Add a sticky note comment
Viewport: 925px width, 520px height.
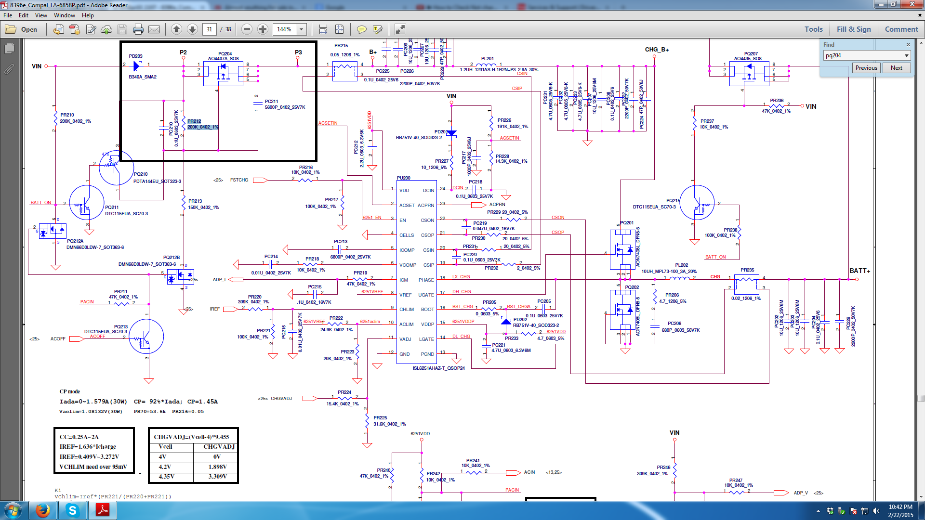tap(361, 29)
